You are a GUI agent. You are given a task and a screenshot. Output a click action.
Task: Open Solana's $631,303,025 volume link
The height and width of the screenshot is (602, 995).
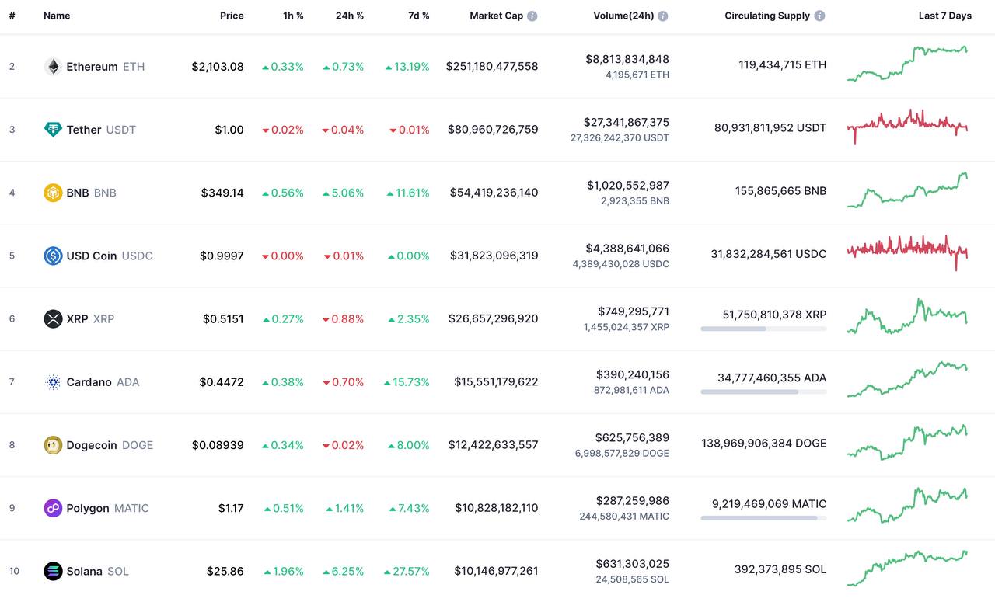click(632, 564)
